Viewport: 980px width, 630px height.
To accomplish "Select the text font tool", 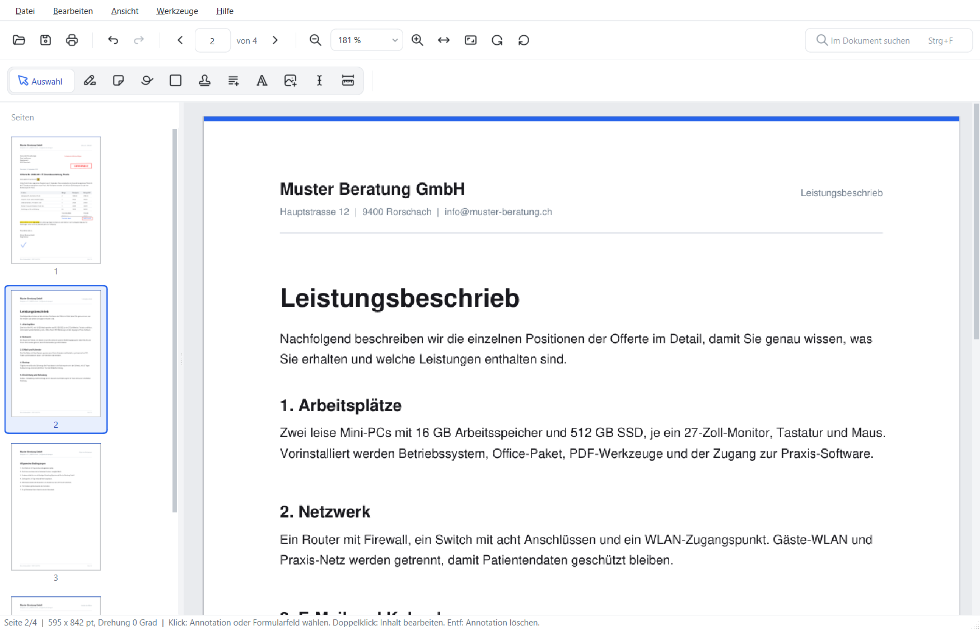I will 262,81.
